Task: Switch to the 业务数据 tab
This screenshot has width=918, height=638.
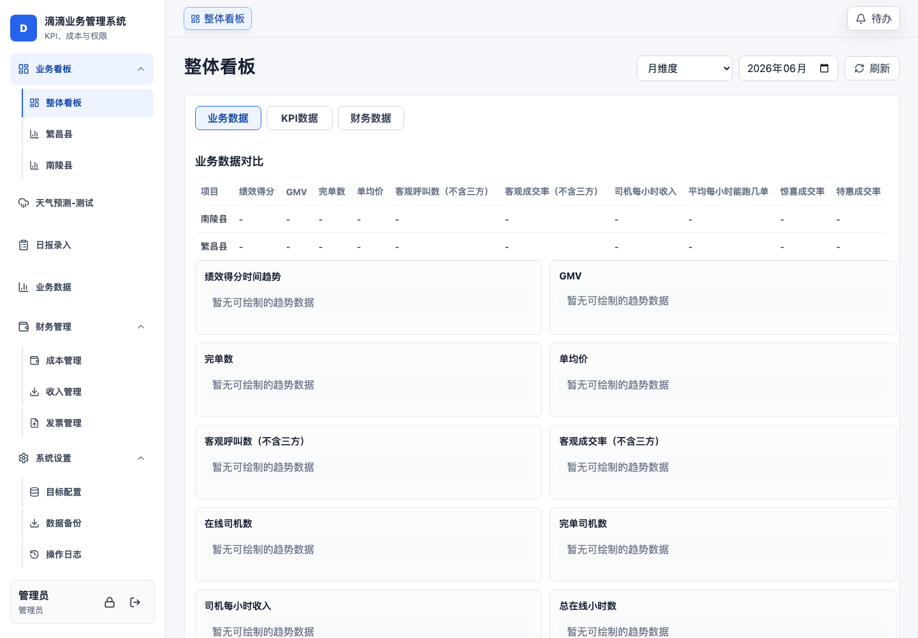Action: [x=228, y=118]
